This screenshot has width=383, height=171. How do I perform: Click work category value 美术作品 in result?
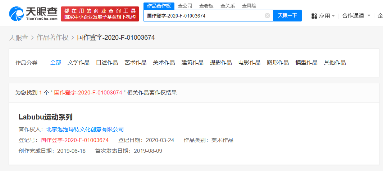222,140
